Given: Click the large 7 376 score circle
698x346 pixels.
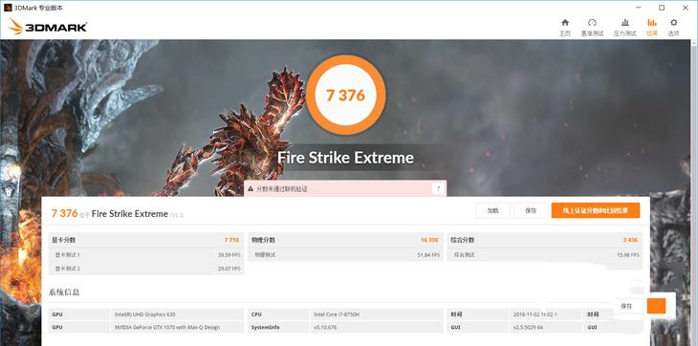Looking at the screenshot, I should pyautogui.click(x=345, y=95).
